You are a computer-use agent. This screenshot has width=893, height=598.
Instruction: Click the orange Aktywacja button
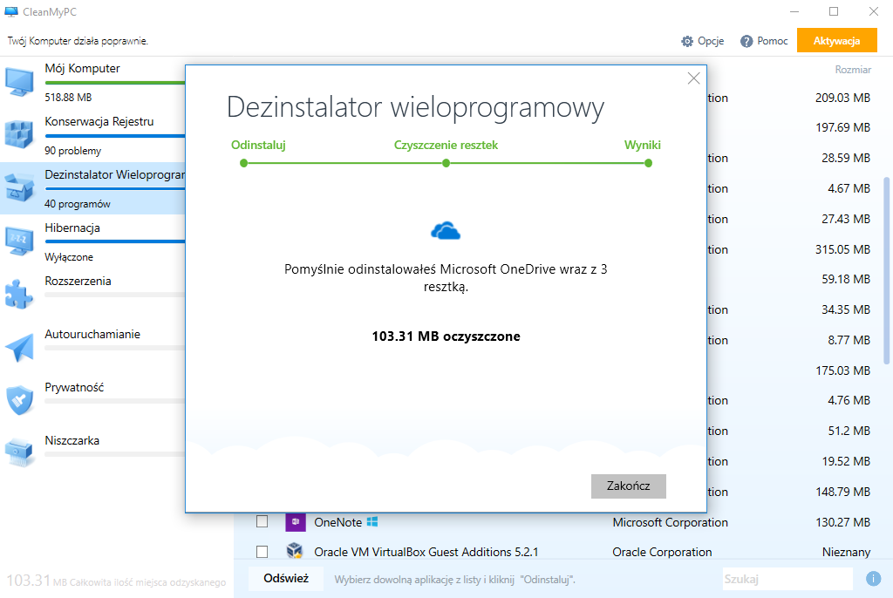tap(836, 40)
